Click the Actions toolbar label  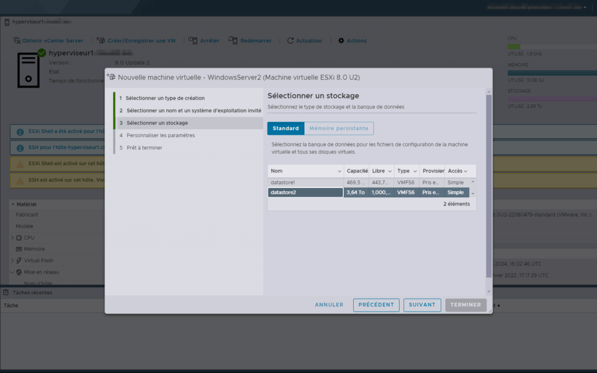(357, 41)
